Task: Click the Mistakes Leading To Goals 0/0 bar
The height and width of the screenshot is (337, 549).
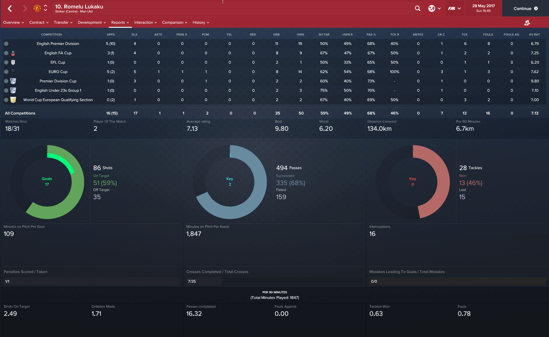Action: point(457,281)
